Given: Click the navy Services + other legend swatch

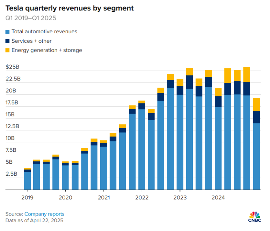Looking at the screenshot, I should click(x=7, y=41).
